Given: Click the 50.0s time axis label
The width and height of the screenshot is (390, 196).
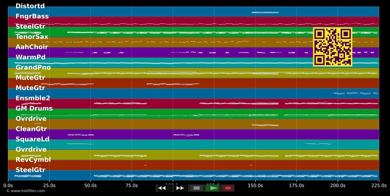Looking at the screenshot, I should point(90,186).
